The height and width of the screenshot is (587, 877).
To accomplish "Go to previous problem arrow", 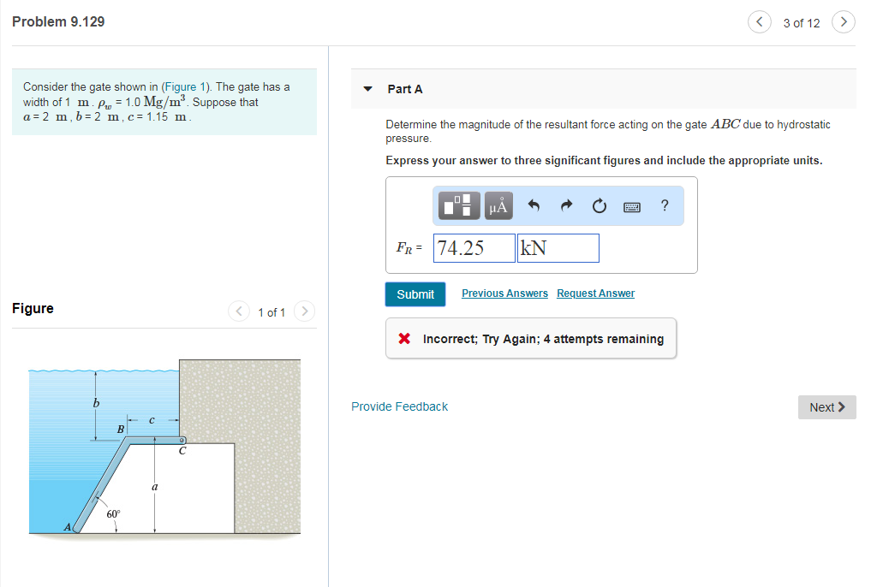I will 759,21.
